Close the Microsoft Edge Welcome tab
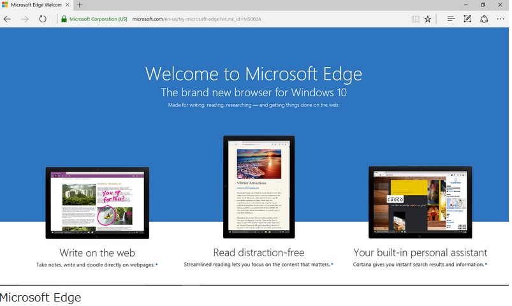 68,5
